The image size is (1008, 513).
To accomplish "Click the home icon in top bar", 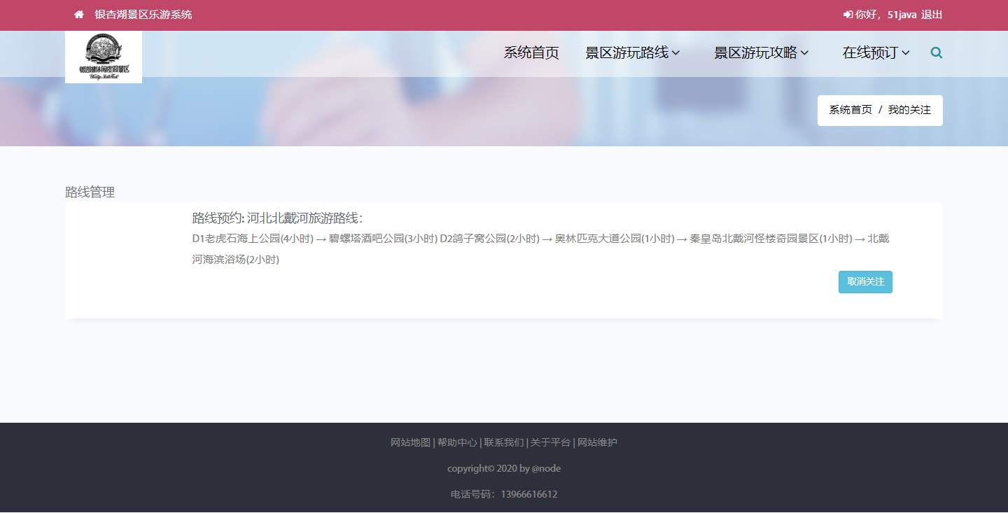I will 79,15.
